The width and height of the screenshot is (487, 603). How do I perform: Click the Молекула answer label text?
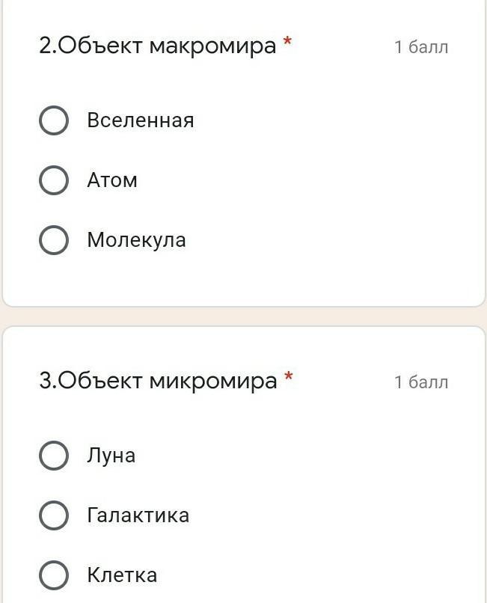click(136, 240)
